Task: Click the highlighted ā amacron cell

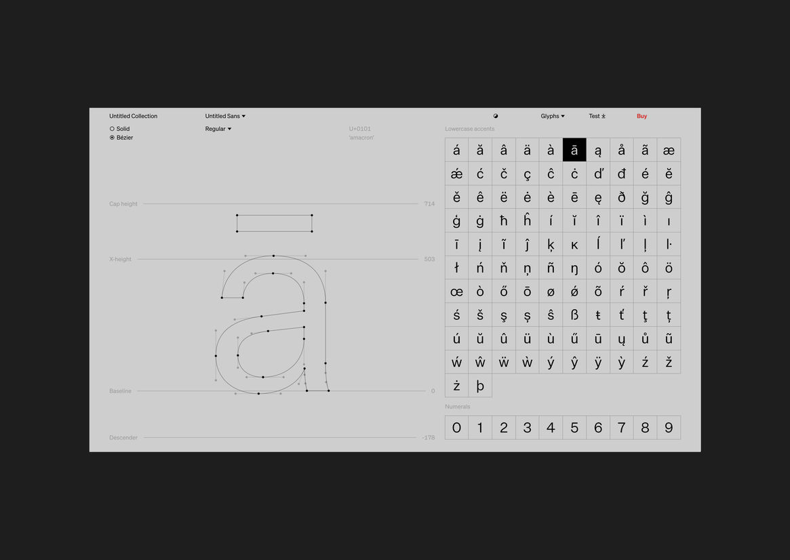Action: pyautogui.click(x=574, y=150)
